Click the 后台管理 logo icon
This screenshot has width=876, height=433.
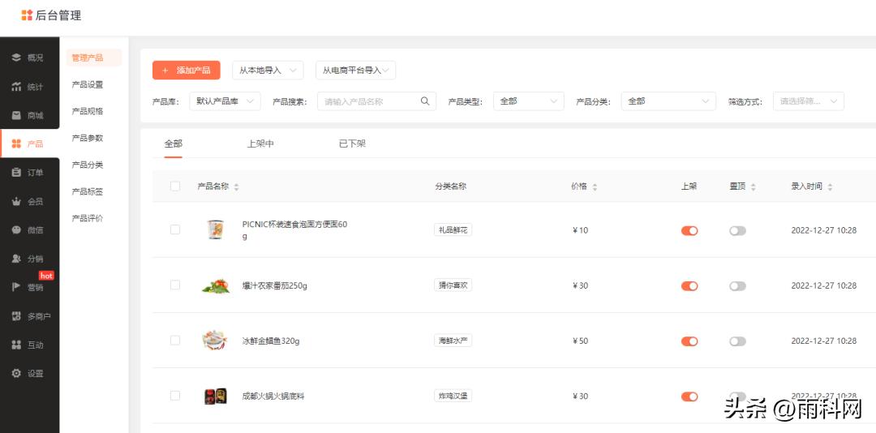pyautogui.click(x=27, y=15)
